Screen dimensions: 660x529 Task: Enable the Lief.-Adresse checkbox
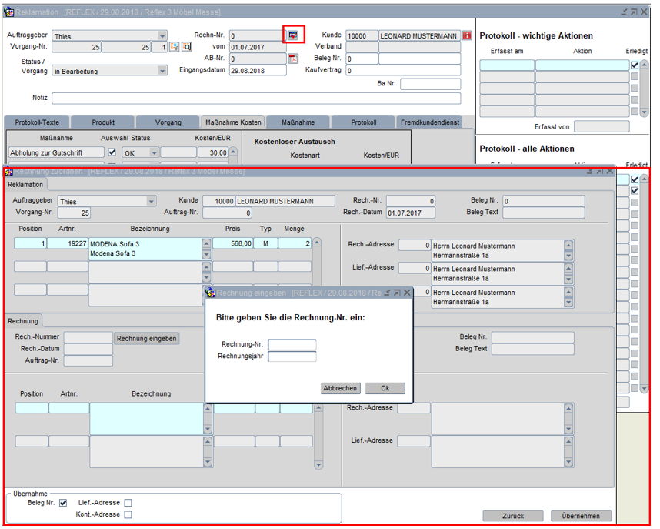click(x=128, y=503)
